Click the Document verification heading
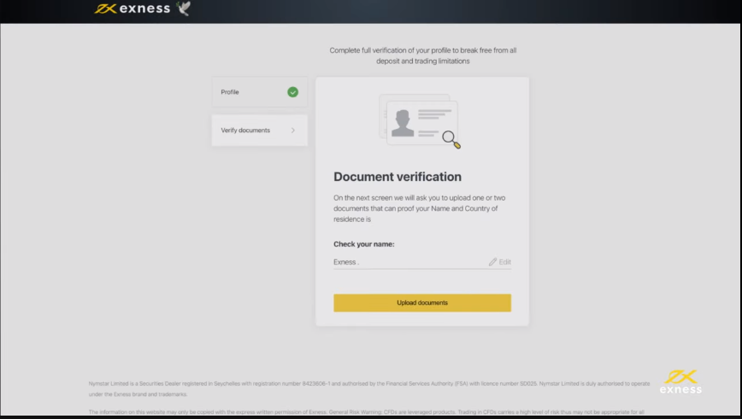 click(x=397, y=177)
